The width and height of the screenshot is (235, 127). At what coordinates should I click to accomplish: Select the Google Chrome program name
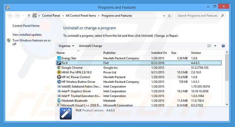point(72,67)
